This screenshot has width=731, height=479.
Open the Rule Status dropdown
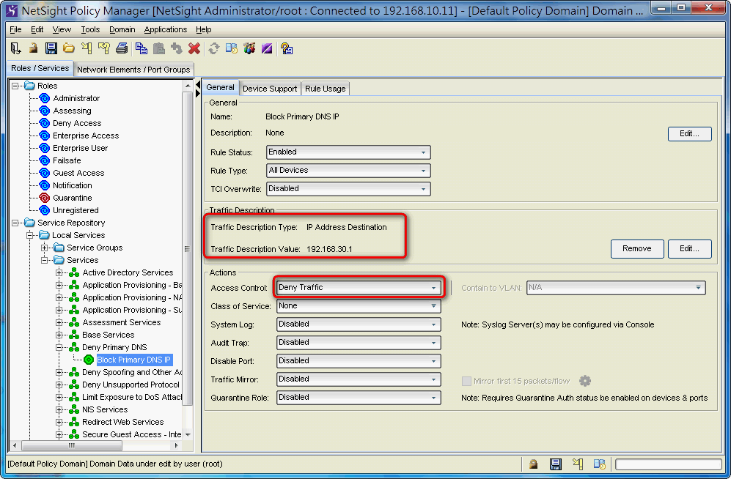coord(348,152)
